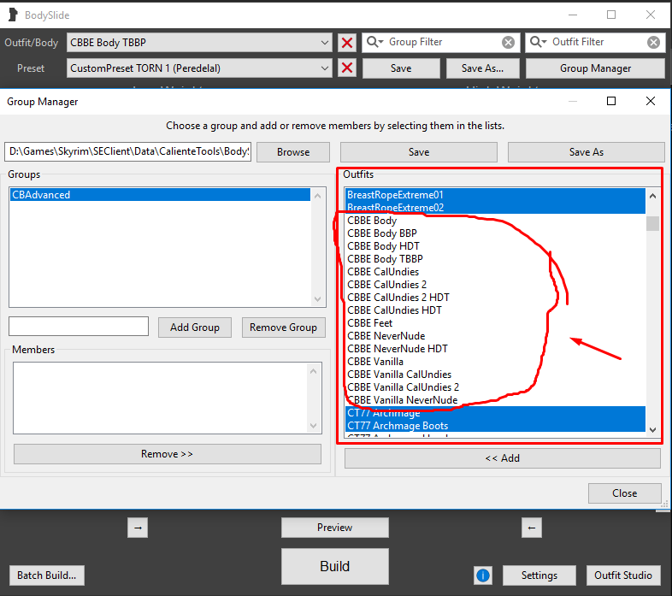Open the Group Filter magnifier menu

[374, 43]
